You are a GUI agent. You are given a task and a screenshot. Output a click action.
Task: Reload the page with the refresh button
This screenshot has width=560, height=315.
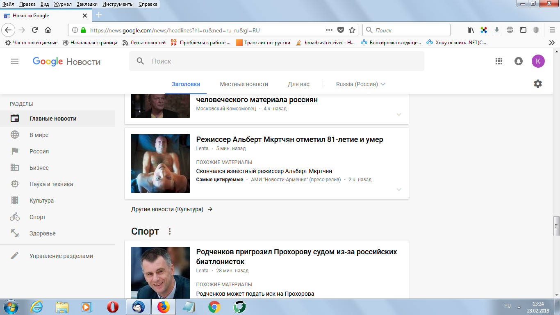[35, 30]
